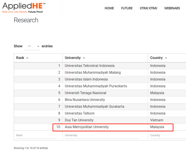Open the FUTURE menu item
186x152 pixels.
[127, 8]
